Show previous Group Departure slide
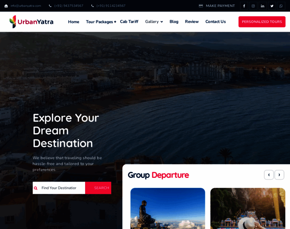 (x=269, y=175)
